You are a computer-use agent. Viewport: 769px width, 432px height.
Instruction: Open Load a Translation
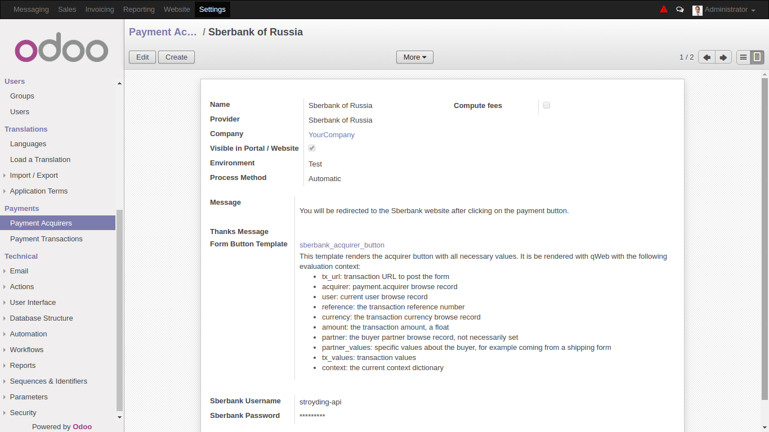40,160
